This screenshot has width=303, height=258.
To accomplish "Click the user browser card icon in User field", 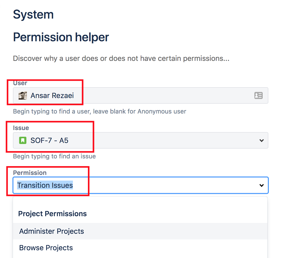I will pos(258,95).
